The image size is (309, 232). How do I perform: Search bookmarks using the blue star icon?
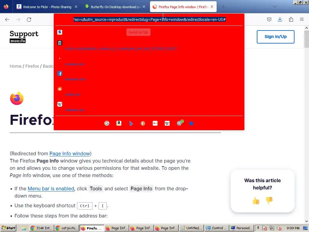coord(191,123)
